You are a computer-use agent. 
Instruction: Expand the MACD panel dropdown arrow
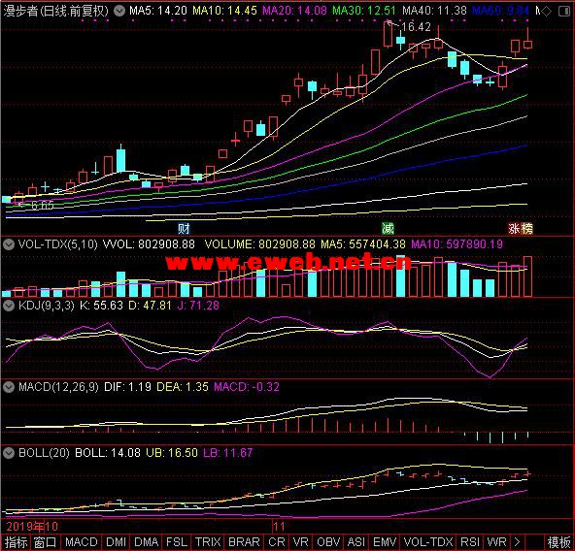9,387
